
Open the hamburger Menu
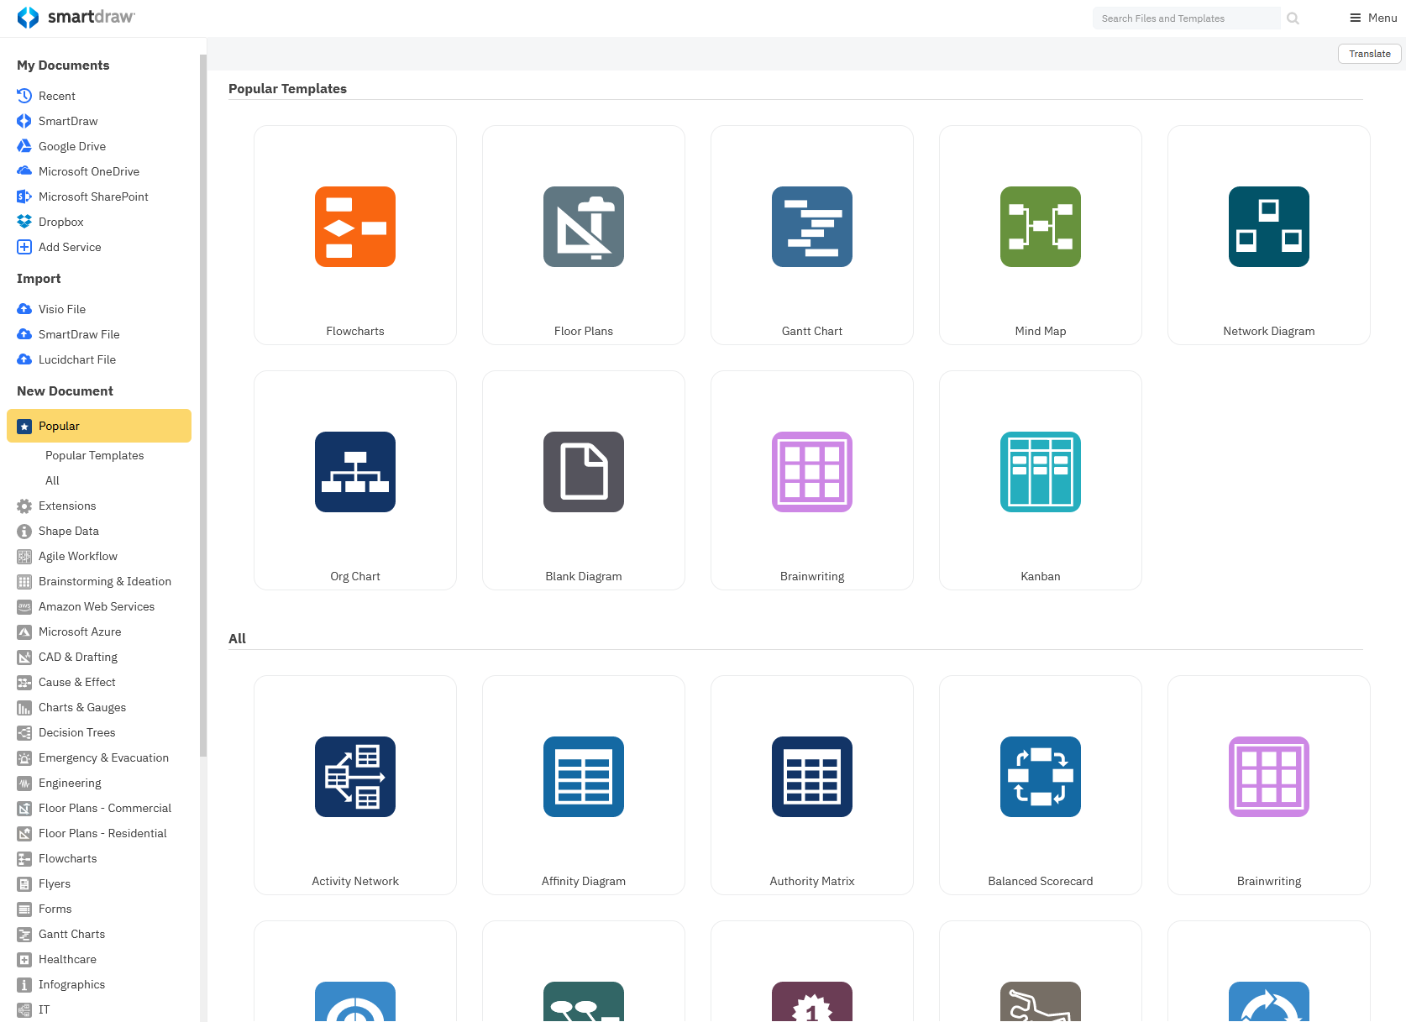click(1373, 18)
